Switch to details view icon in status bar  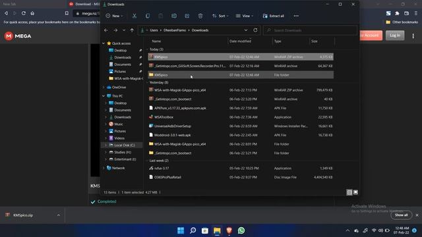(x=349, y=192)
